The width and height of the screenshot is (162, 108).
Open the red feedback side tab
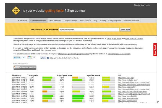click(155, 50)
